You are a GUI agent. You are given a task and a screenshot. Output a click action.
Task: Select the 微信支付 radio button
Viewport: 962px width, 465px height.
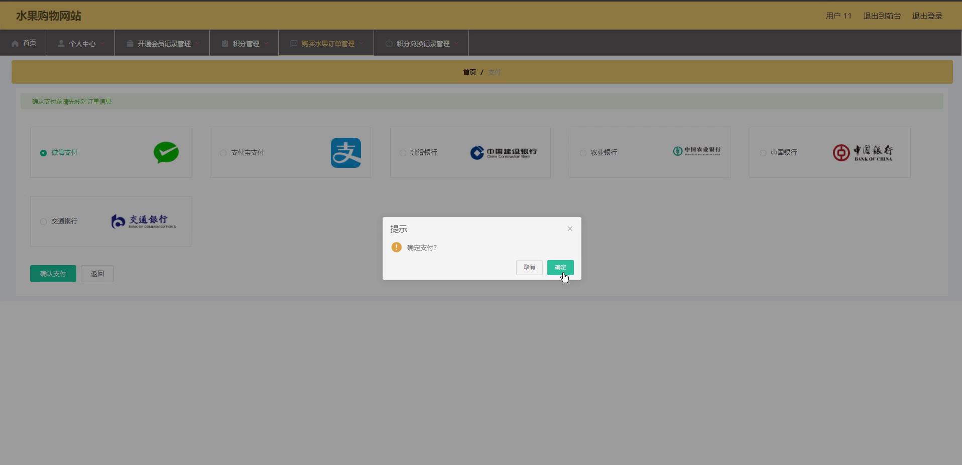coord(43,153)
